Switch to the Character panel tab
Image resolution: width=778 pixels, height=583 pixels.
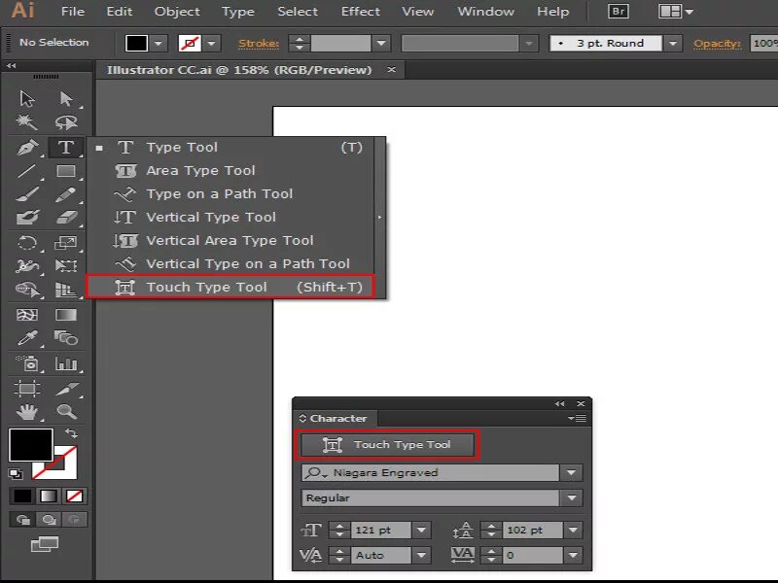(x=336, y=419)
